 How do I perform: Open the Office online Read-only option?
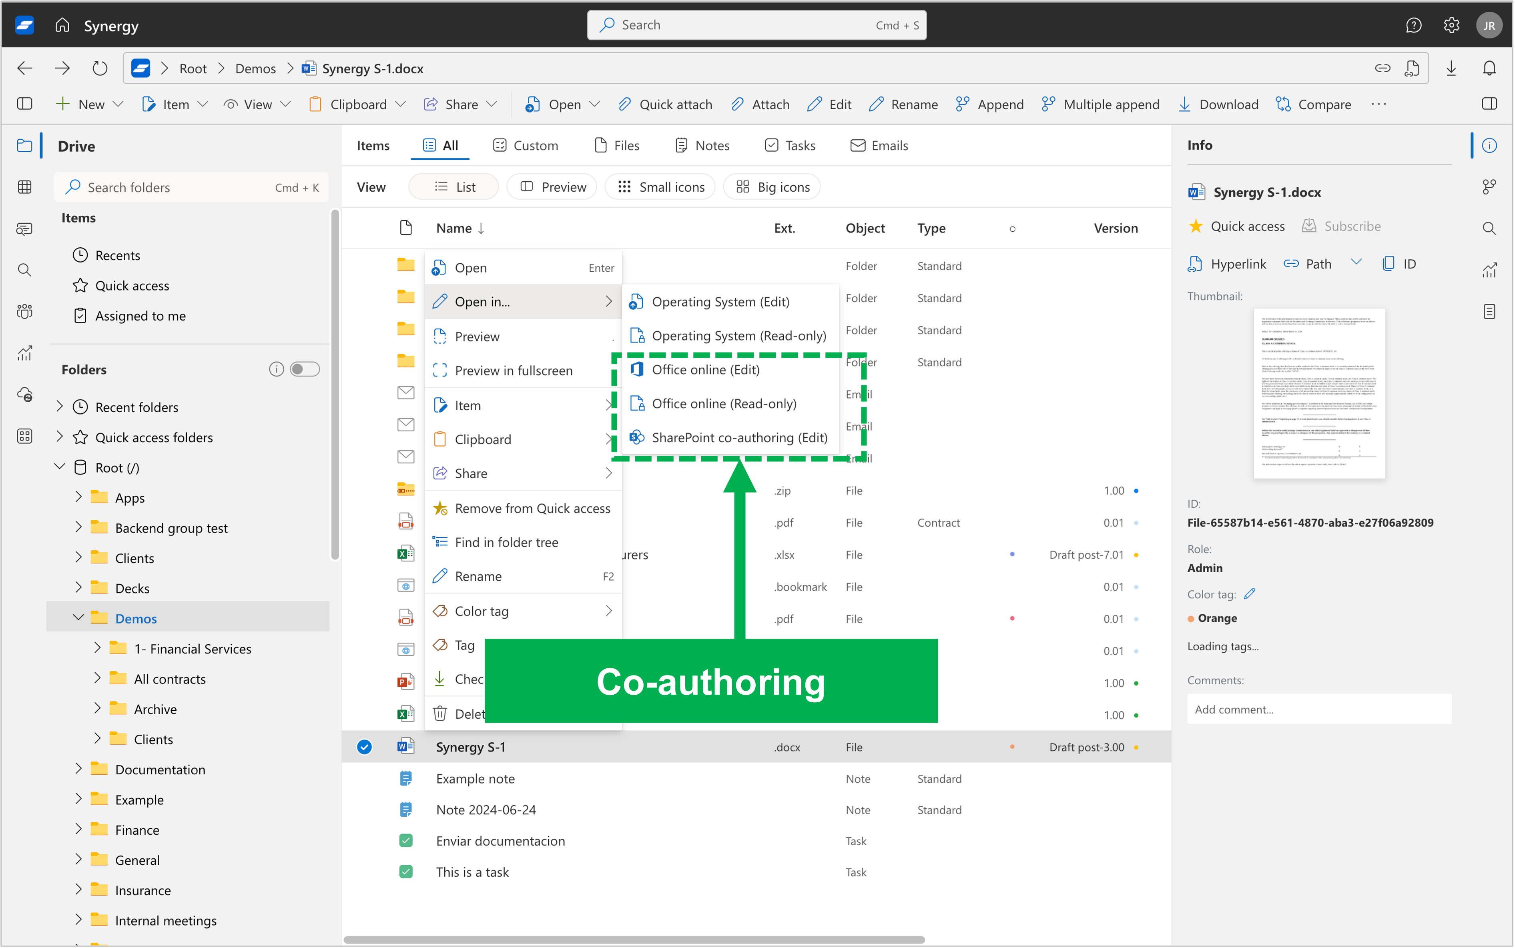pos(723,403)
